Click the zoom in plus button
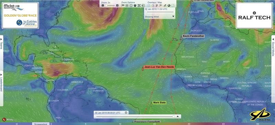The image size is (275, 125). pyautogui.click(x=117, y=5)
